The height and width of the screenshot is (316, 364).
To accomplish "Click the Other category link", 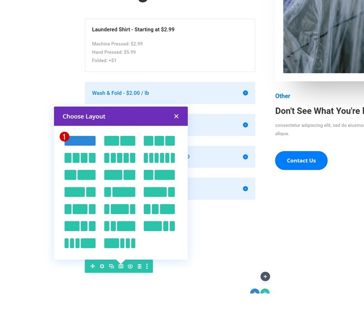I will 283,96.
